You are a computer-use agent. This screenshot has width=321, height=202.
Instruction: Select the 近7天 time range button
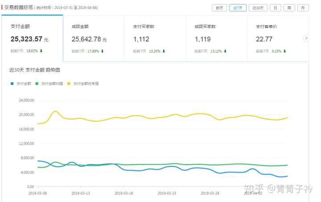click(x=238, y=8)
